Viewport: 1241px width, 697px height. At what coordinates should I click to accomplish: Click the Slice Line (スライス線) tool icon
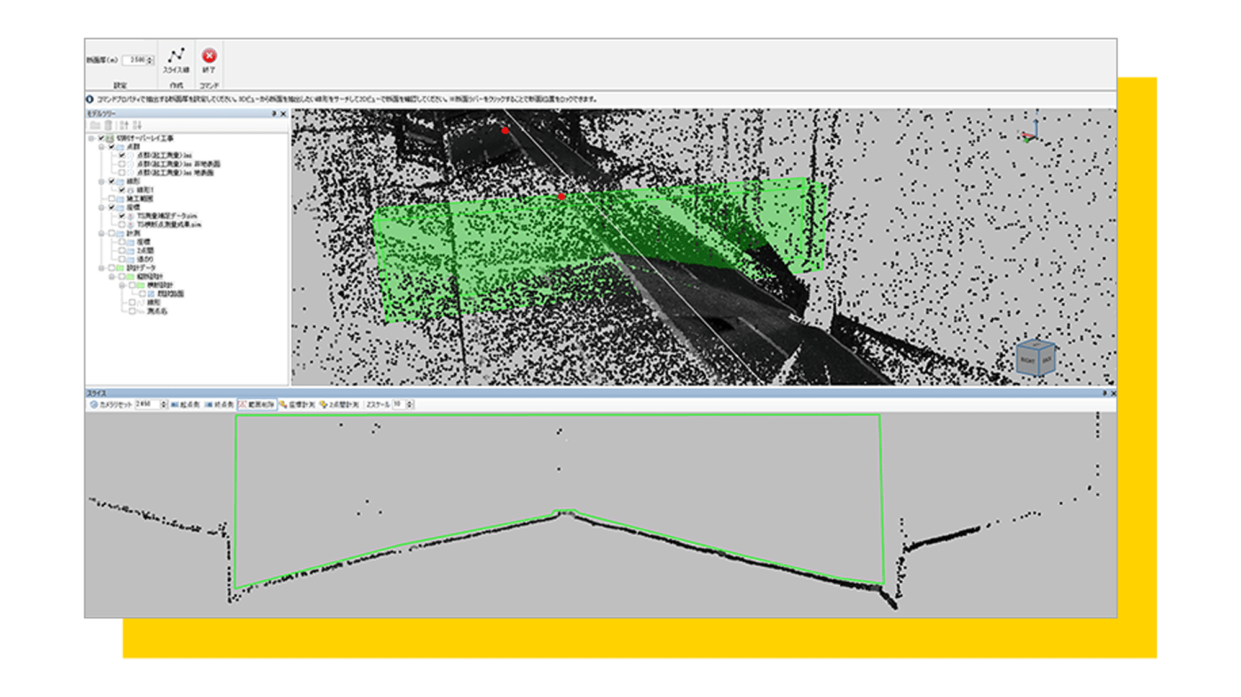176,56
